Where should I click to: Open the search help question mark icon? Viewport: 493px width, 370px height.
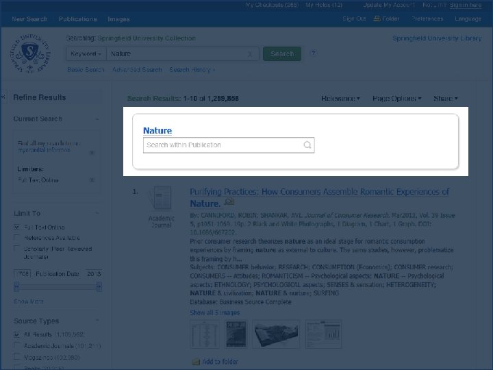point(313,53)
